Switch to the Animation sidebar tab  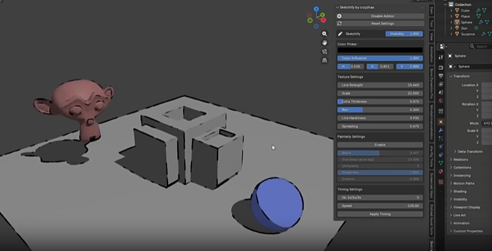pyautogui.click(x=431, y=55)
